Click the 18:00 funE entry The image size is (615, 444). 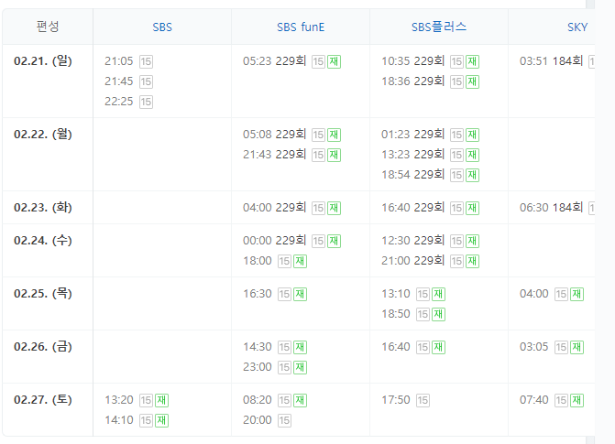[x=258, y=261]
